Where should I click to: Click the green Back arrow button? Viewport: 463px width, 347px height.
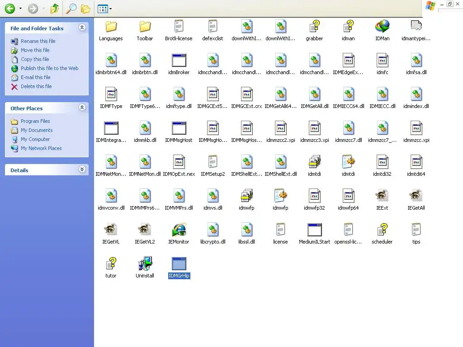[x=10, y=9]
